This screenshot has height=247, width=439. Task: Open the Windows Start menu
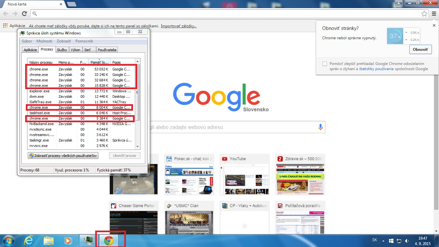click(x=8, y=241)
